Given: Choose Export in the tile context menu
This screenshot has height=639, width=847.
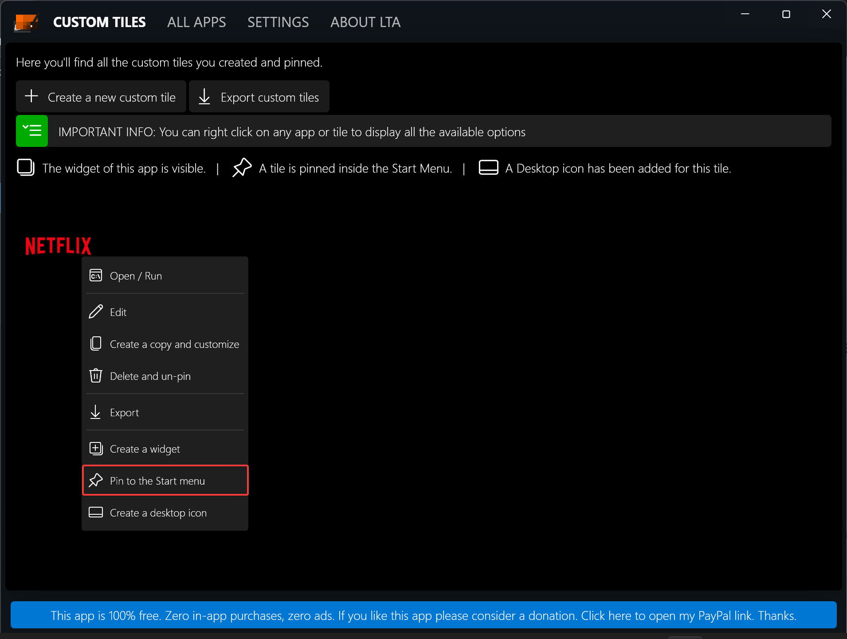Looking at the screenshot, I should click(165, 412).
